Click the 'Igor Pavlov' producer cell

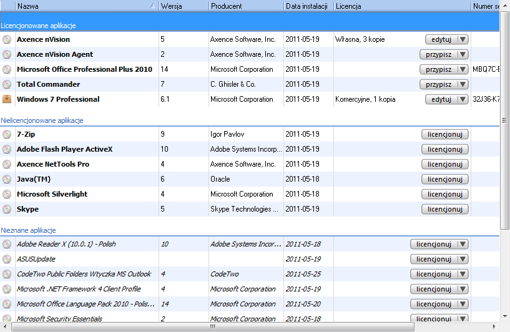pos(227,134)
